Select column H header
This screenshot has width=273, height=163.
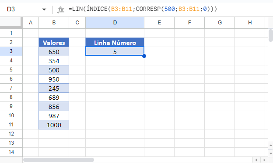(250, 23)
